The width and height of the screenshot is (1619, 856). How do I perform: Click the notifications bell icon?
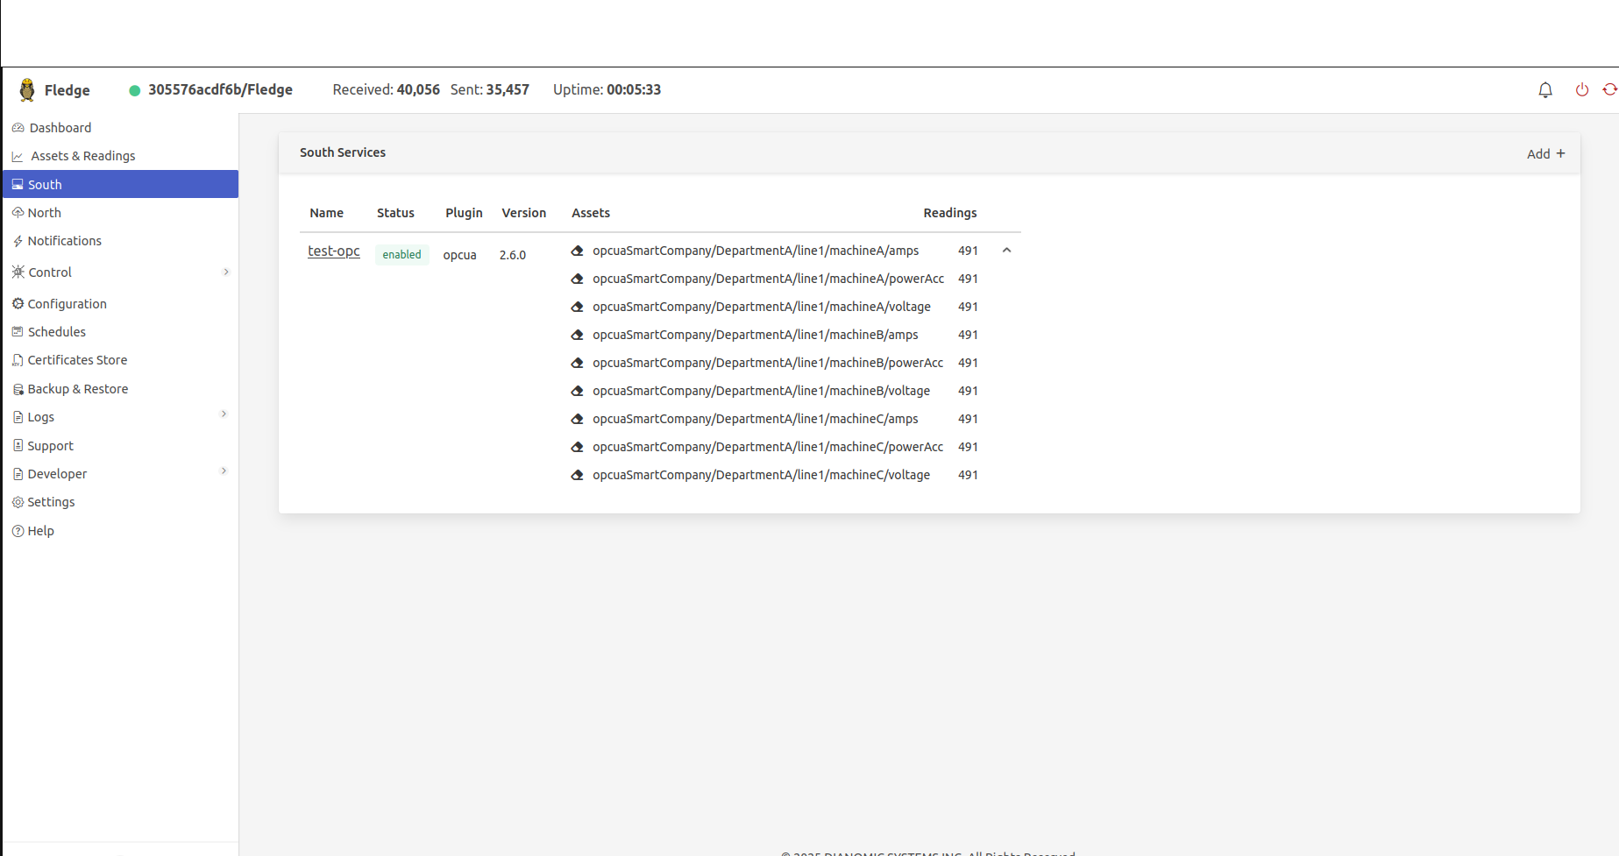click(1544, 90)
